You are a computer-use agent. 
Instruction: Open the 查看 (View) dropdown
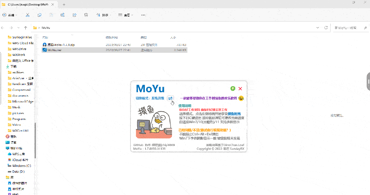click(126, 15)
